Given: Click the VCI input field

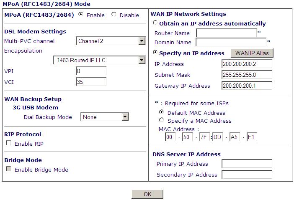Looking at the screenshot, I should (x=91, y=82).
